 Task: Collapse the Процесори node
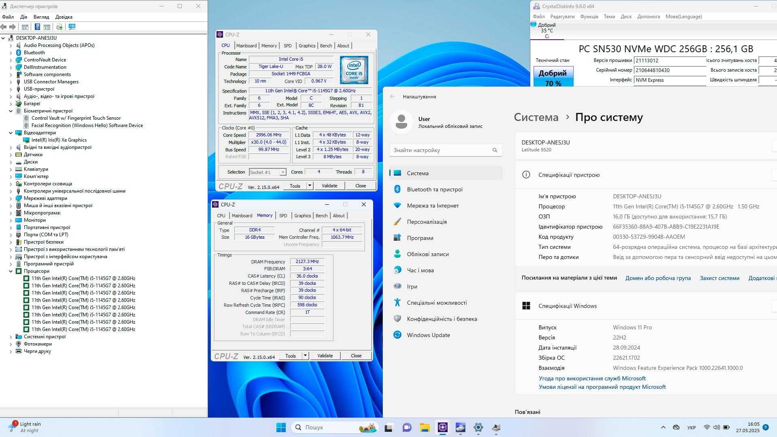11,271
